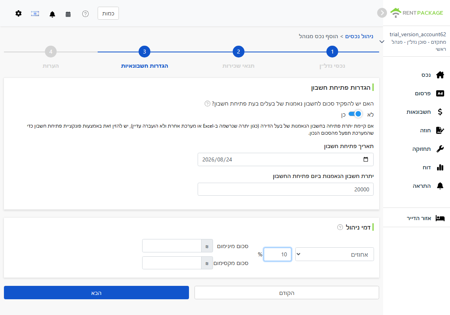Click the הבא next button
Screen dimensions: 450x315
[96, 293]
